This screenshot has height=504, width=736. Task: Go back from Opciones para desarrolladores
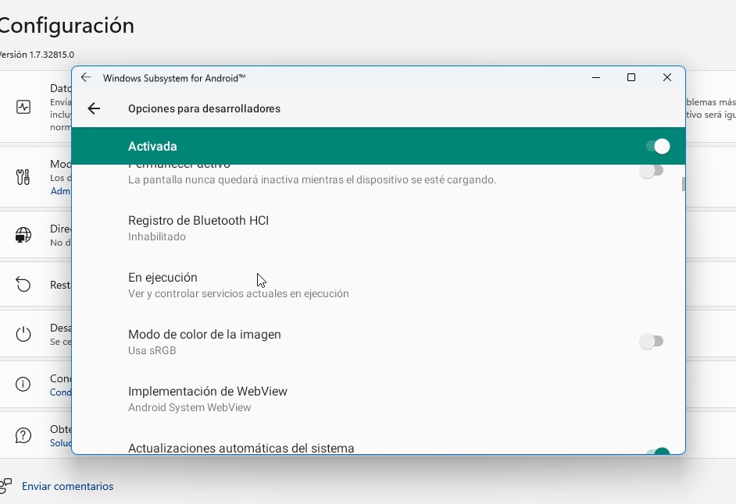(x=94, y=108)
